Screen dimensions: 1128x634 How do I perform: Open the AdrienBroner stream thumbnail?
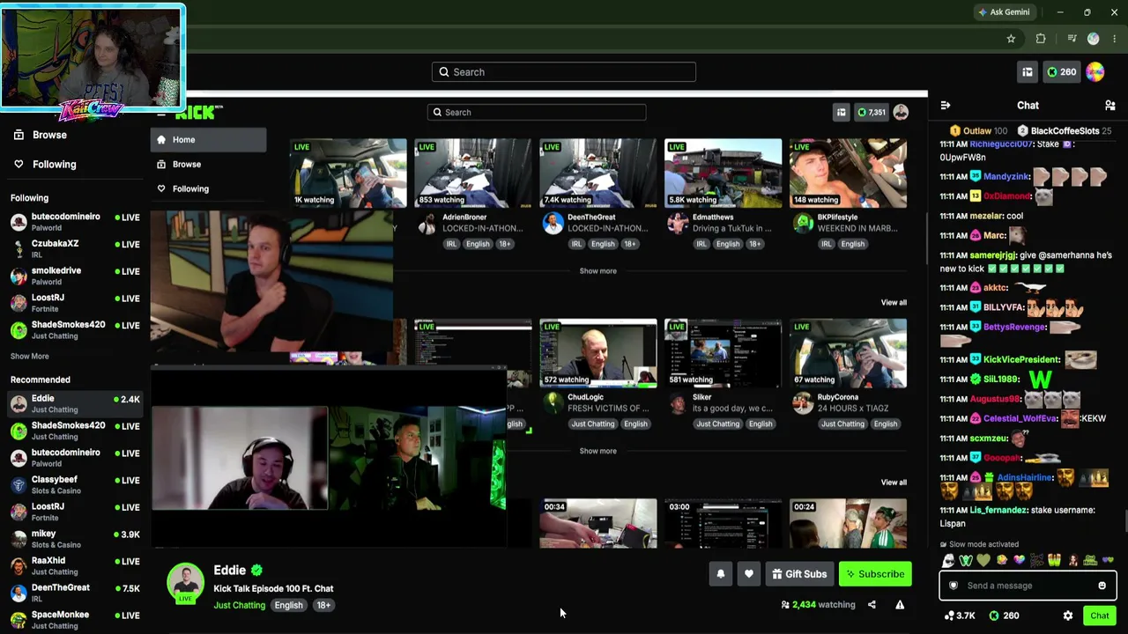[x=473, y=173]
